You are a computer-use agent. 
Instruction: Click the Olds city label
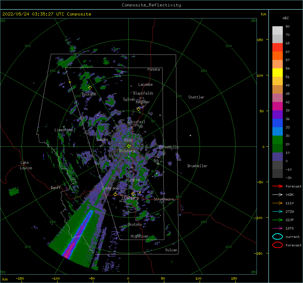(128, 140)
